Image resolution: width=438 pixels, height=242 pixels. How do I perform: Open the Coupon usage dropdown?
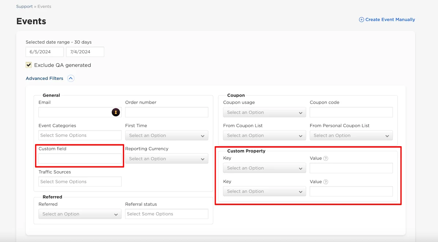(265, 112)
